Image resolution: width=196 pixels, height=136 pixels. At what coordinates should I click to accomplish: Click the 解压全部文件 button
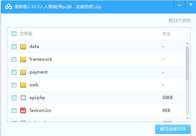pyautogui.click(x=173, y=129)
